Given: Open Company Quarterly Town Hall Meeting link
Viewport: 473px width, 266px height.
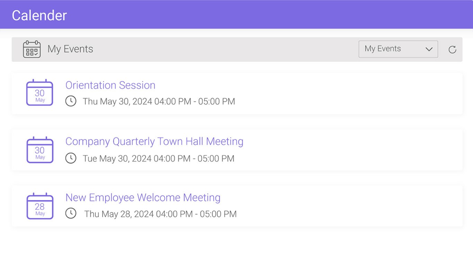Looking at the screenshot, I should [x=154, y=141].
